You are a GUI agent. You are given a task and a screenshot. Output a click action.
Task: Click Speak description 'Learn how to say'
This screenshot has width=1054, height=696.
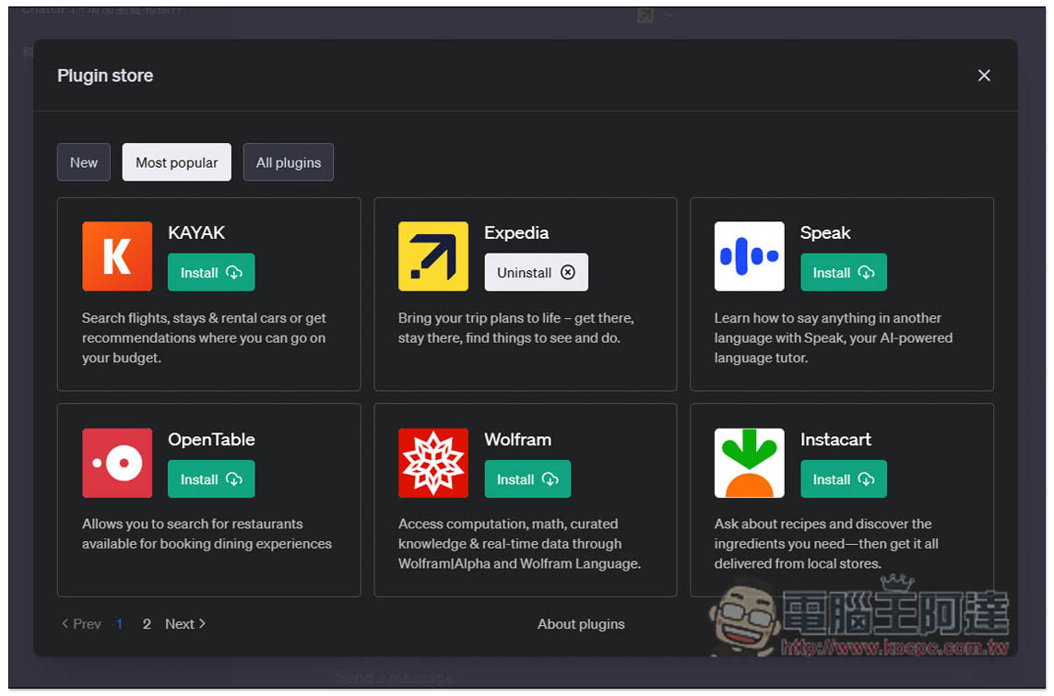pyautogui.click(x=833, y=337)
